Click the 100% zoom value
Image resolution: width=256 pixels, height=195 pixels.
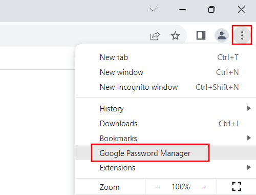tap(181, 187)
